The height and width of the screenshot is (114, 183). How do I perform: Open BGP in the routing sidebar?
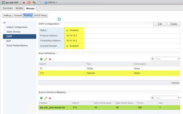9,41
